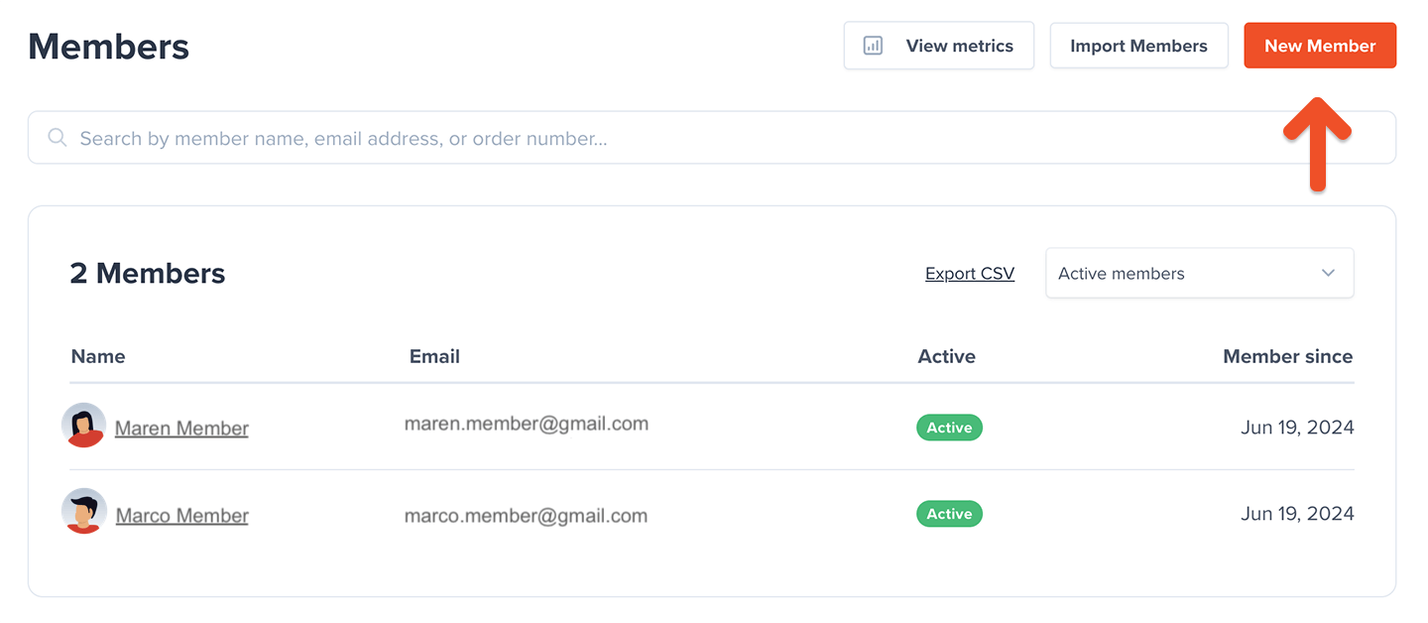Open Marco Member's avatar image
Screen dimensions: 1428x623
point(83,512)
